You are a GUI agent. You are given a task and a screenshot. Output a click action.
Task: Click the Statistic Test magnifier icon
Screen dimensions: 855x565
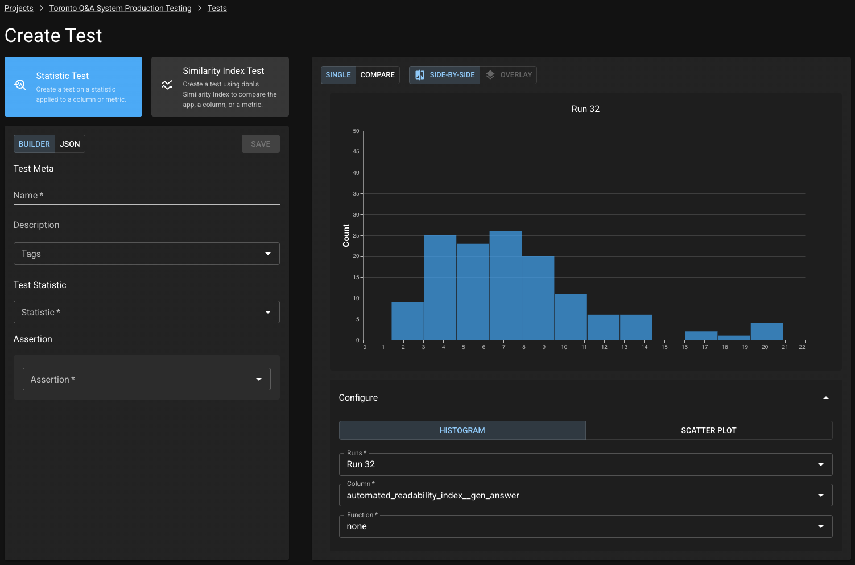[x=20, y=85]
